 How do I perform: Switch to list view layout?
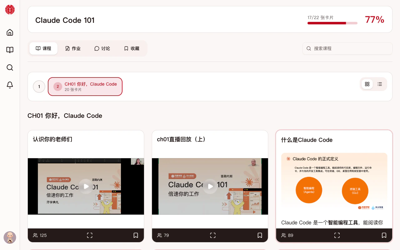[x=380, y=84]
